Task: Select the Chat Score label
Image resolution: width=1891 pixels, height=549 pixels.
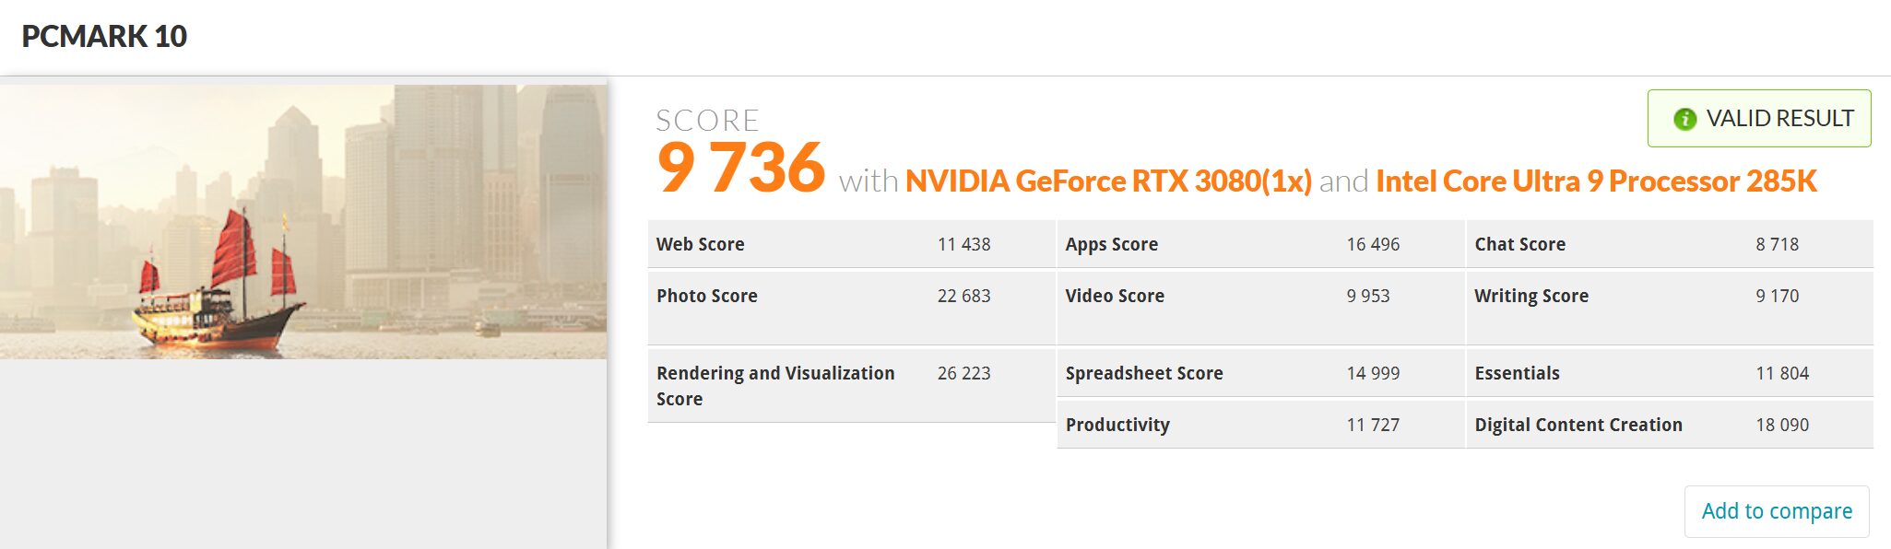Action: [1520, 244]
